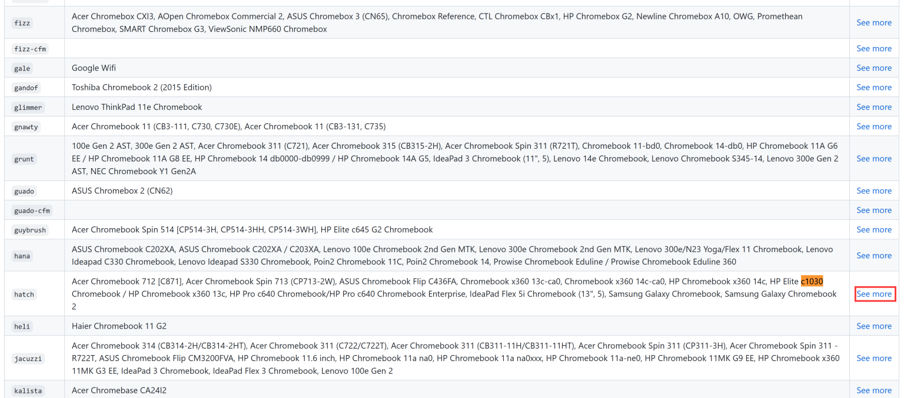Follow See more link for guado-cfm
Viewport: 904px width, 398px height.
click(874, 210)
